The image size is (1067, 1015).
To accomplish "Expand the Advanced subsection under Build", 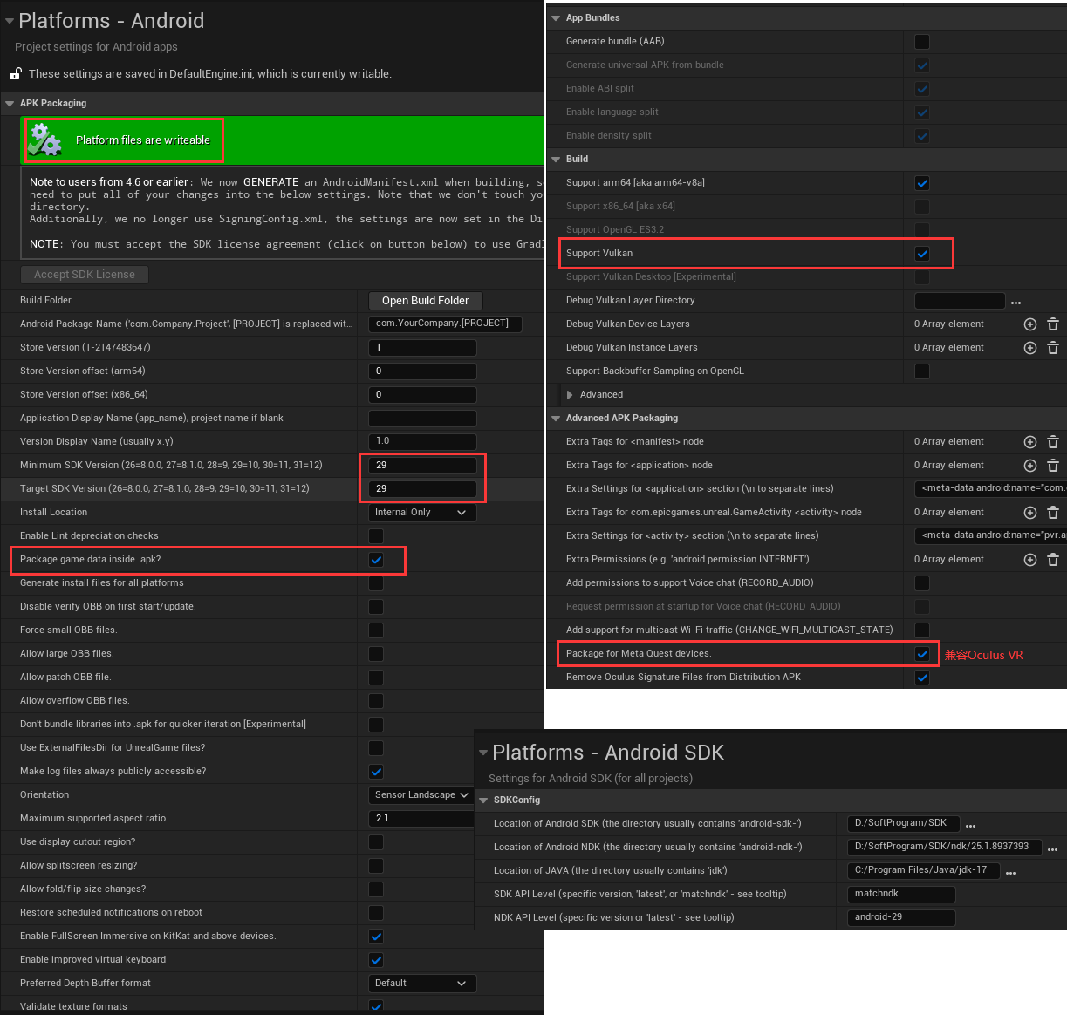I will 570,395.
